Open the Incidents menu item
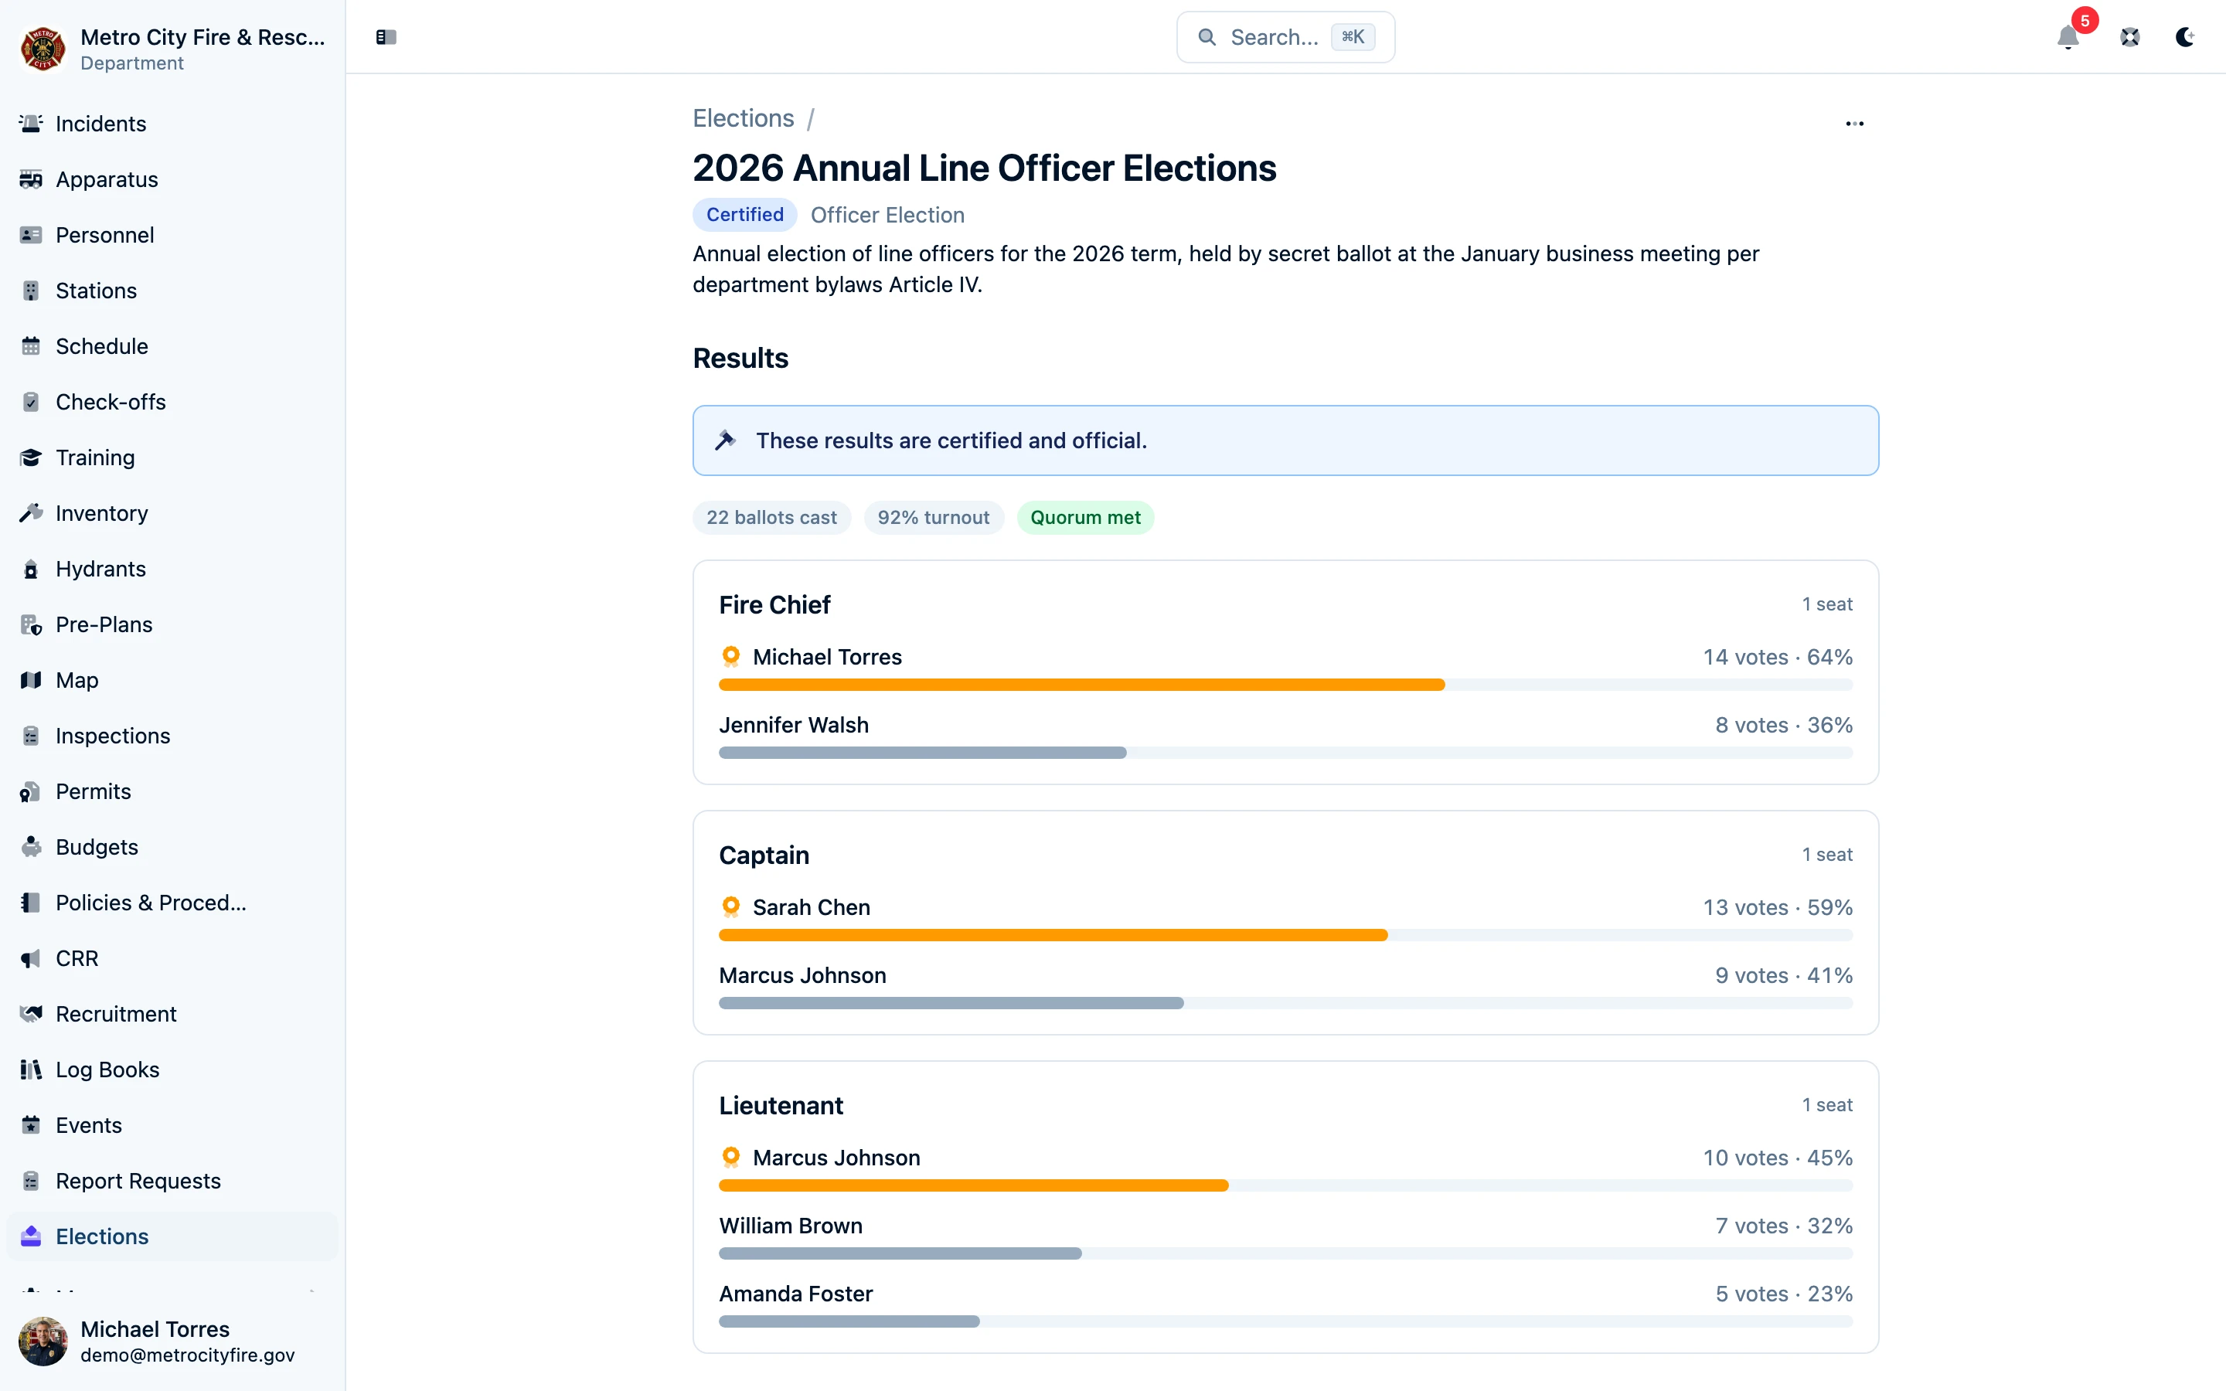The image size is (2226, 1391). click(172, 124)
